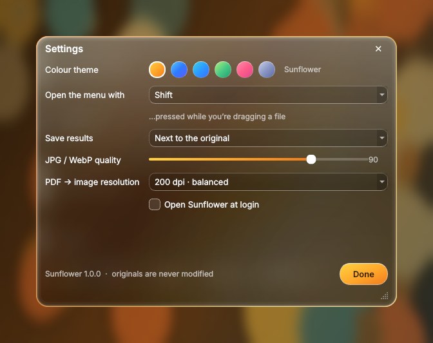This screenshot has height=343, width=433.
Task: Select the green colour theme swatch
Action: [x=223, y=70]
